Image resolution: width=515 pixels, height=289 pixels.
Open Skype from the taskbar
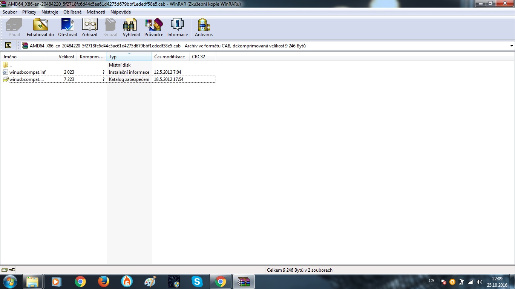197,281
